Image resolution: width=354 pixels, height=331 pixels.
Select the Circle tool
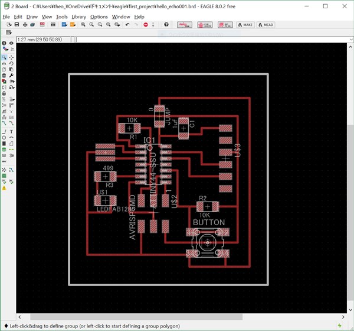[x=4, y=138]
